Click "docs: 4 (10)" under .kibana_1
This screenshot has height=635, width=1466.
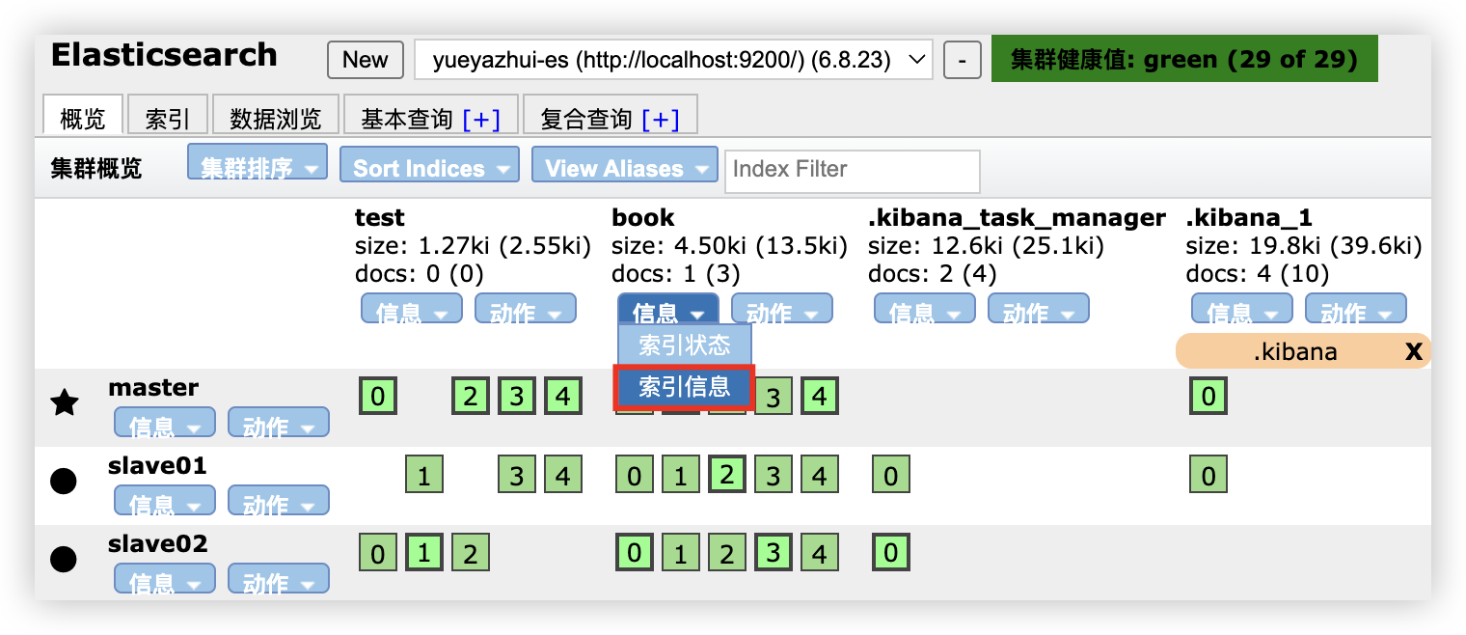tap(1258, 274)
